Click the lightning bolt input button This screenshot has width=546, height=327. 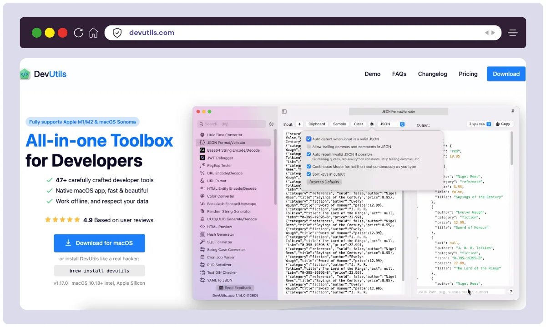pos(299,124)
